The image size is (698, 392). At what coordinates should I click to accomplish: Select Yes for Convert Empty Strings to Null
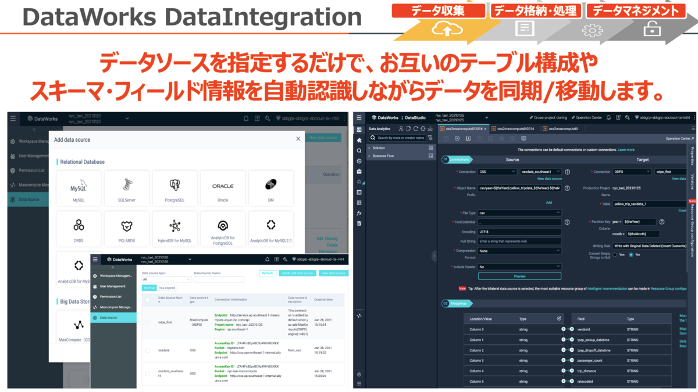(615, 254)
